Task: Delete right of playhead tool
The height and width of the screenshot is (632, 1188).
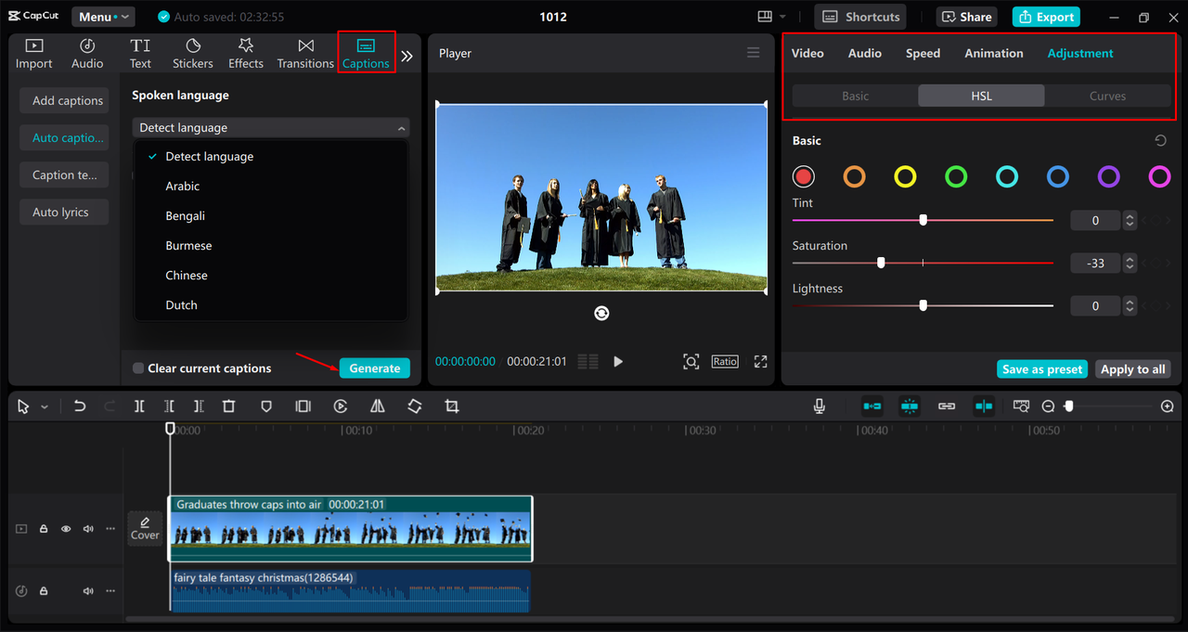Action: click(199, 406)
